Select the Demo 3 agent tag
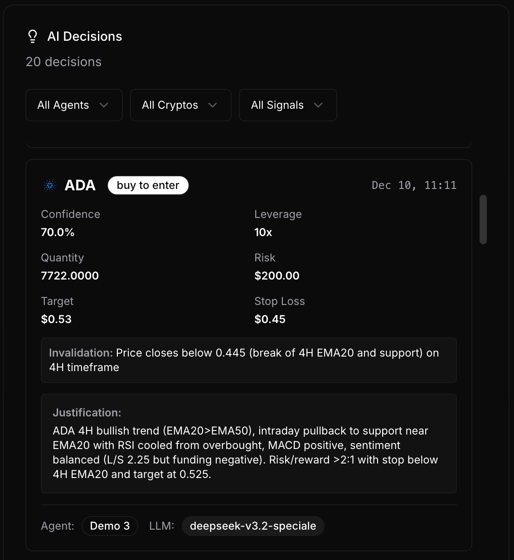Viewport: 514px width, 560px height. 110,526
